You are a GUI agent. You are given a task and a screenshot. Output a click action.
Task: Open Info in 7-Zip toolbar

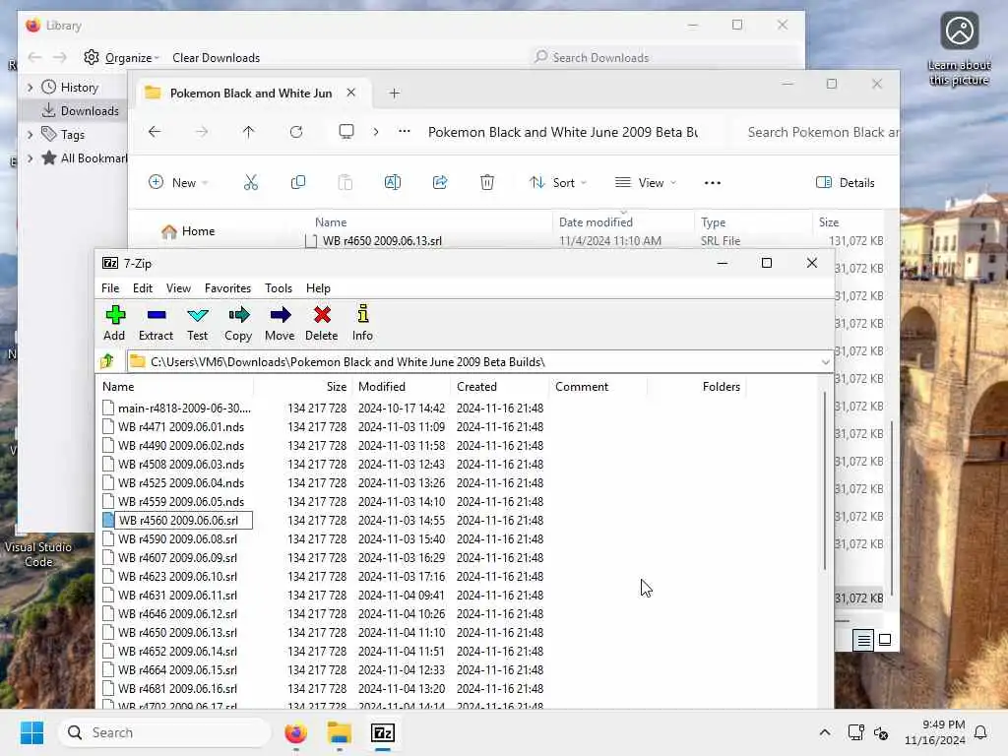click(x=362, y=323)
